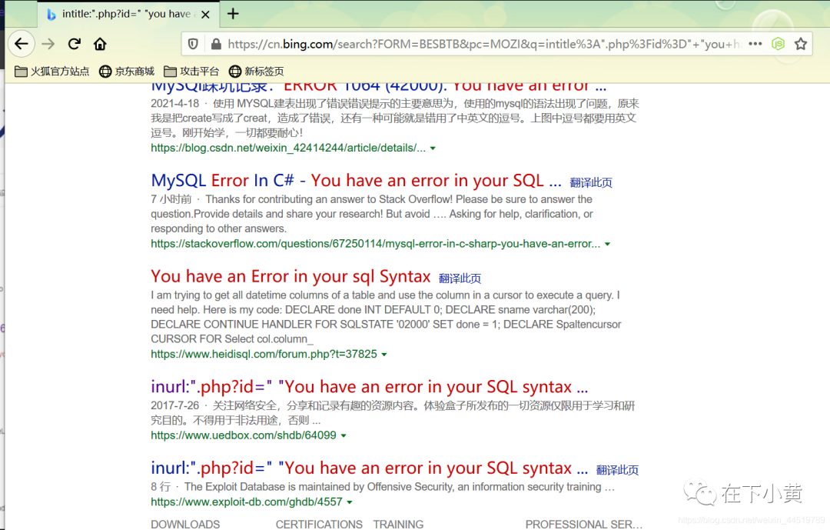Click the TRAINING sublink
The image size is (830, 530).
(x=398, y=524)
